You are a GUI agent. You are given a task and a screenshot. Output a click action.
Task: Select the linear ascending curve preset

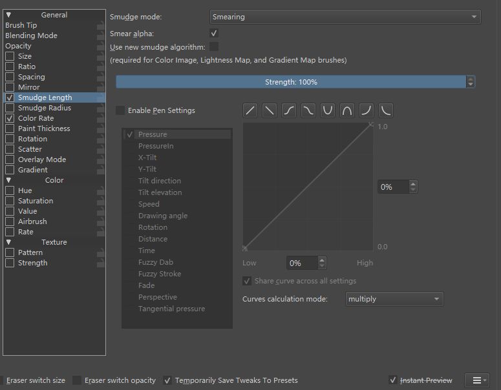(x=250, y=110)
